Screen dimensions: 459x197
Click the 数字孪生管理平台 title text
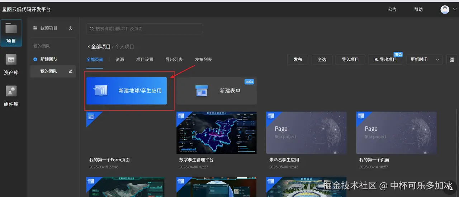pos(196,160)
